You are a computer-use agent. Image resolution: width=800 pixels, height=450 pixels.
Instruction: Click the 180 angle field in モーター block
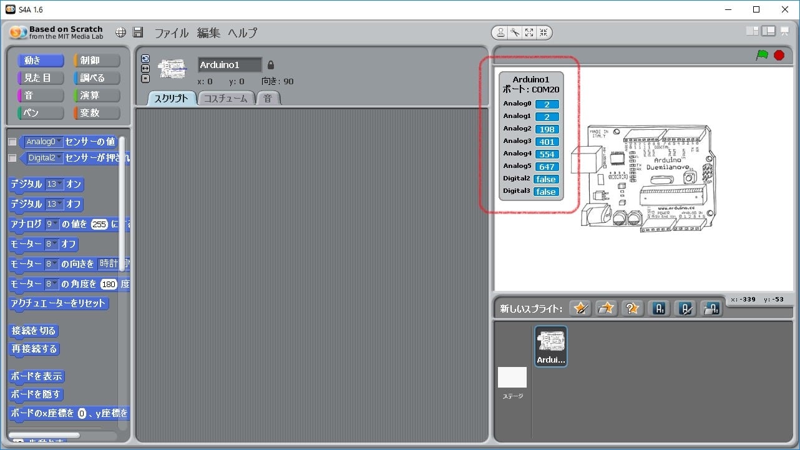pyautogui.click(x=109, y=284)
